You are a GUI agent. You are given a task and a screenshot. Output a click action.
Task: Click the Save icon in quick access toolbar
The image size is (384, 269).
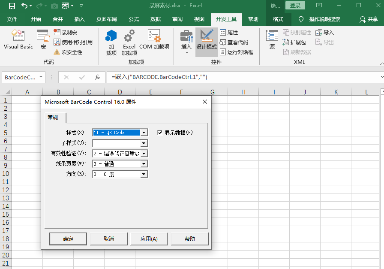point(12,6)
